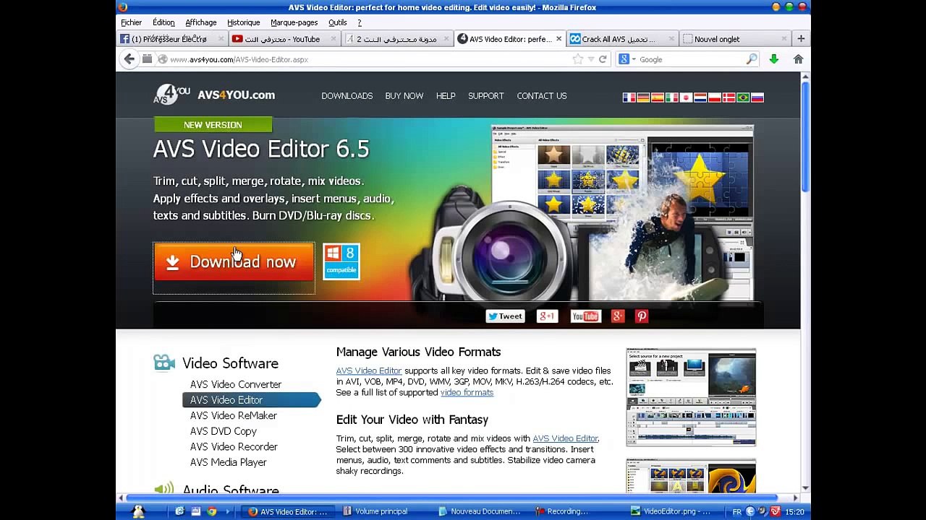Screen dimensions: 926x520
Task: Switch to Crack All AVS tab
Action: pyautogui.click(x=621, y=39)
